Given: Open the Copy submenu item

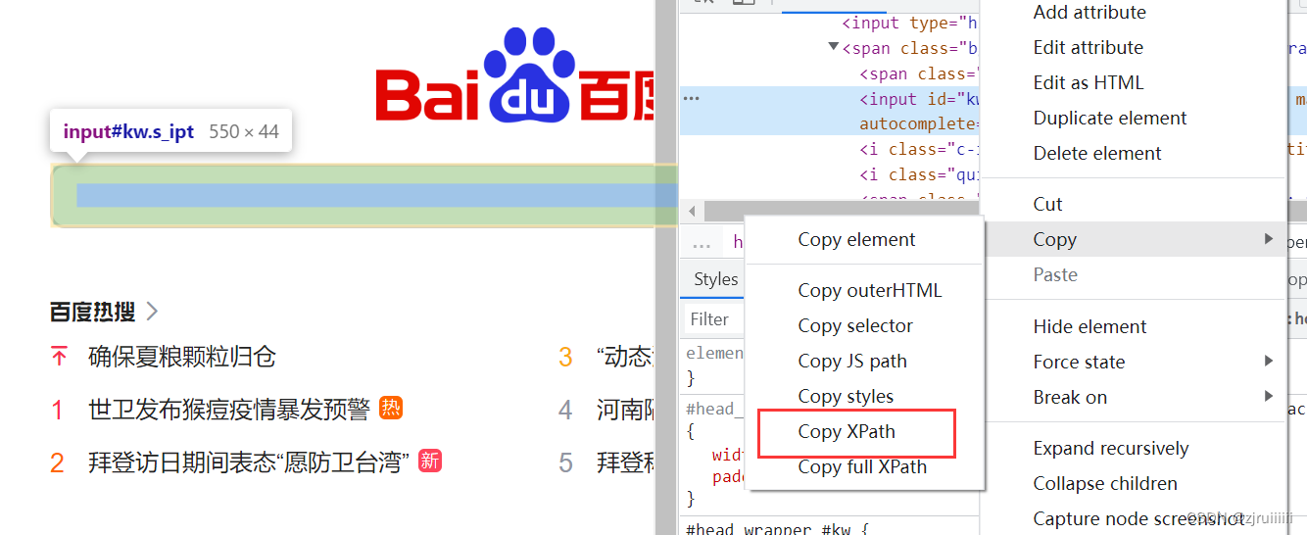Looking at the screenshot, I should (1135, 240).
